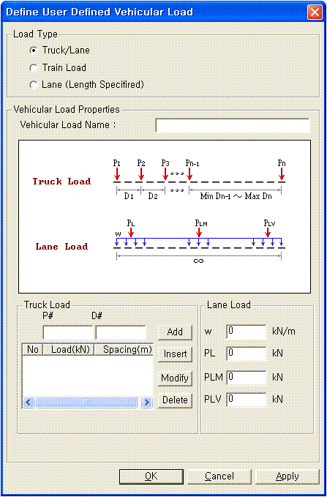Modify the selected truck load
This screenshot has width=327, height=497.
(175, 378)
